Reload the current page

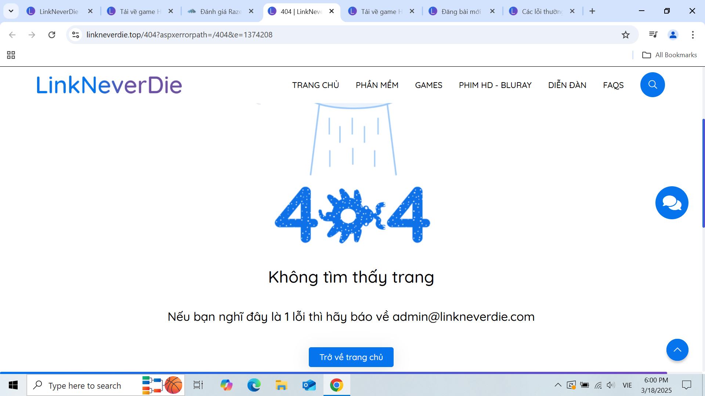click(x=52, y=35)
